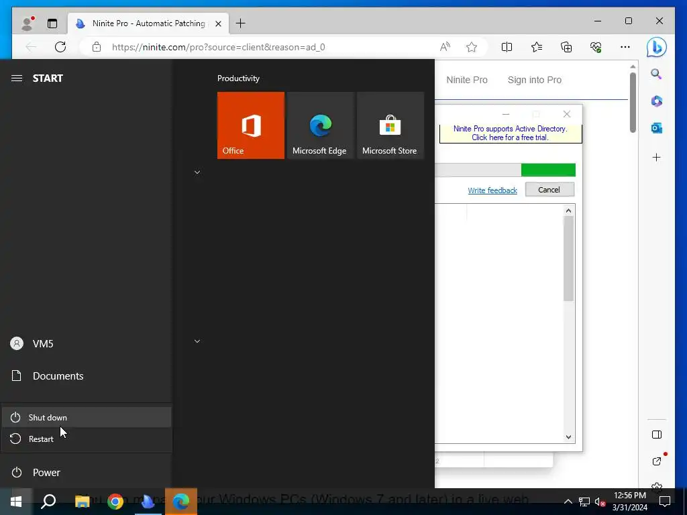Open Outlook in the Edge sidebar
Screen dimensions: 687x515
656,128
